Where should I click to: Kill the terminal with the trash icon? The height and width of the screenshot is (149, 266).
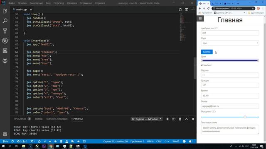tap(180, 119)
